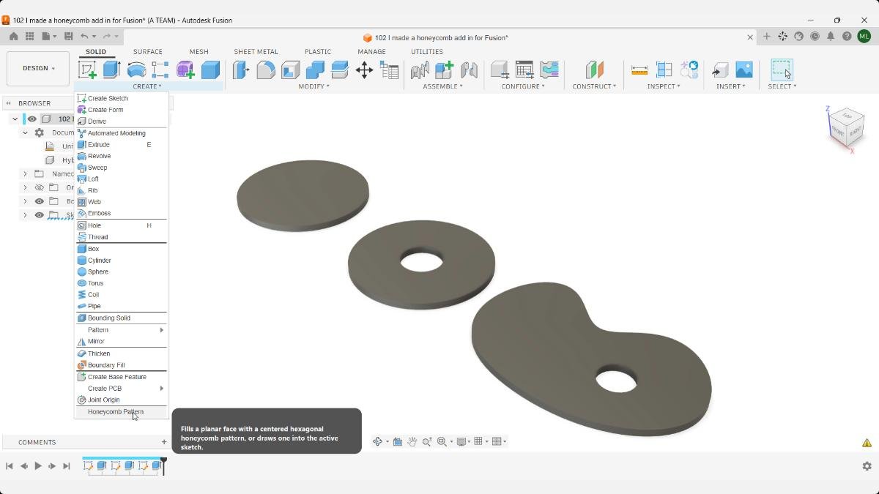The width and height of the screenshot is (879, 494).
Task: Open the job status clock icon
Action: [815, 36]
